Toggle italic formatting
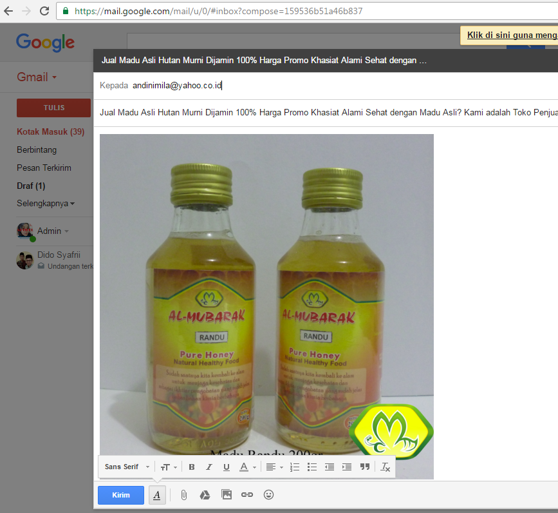The height and width of the screenshot is (513, 558). coord(209,467)
